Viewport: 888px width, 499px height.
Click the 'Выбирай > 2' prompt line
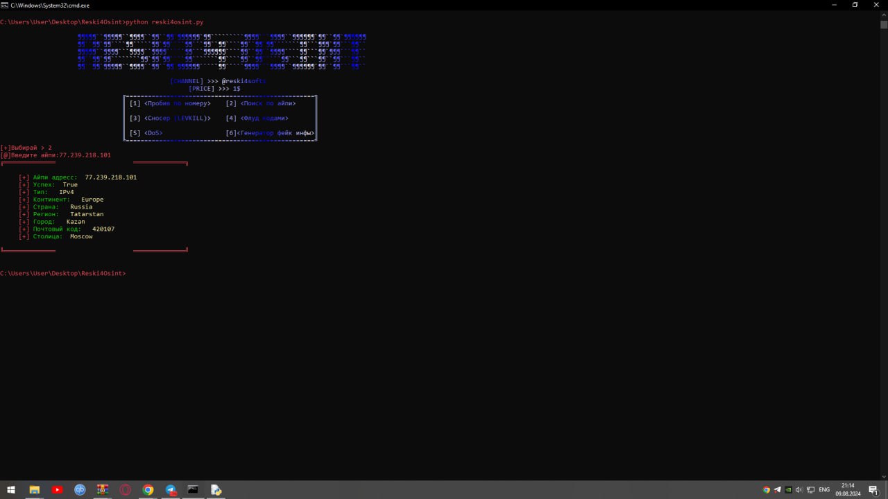point(26,148)
